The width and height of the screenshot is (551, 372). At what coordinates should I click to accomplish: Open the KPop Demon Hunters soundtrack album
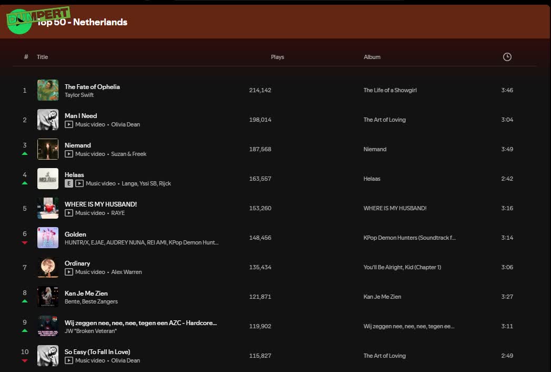(x=409, y=238)
